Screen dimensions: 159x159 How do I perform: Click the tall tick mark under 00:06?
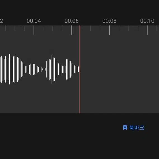72,30
